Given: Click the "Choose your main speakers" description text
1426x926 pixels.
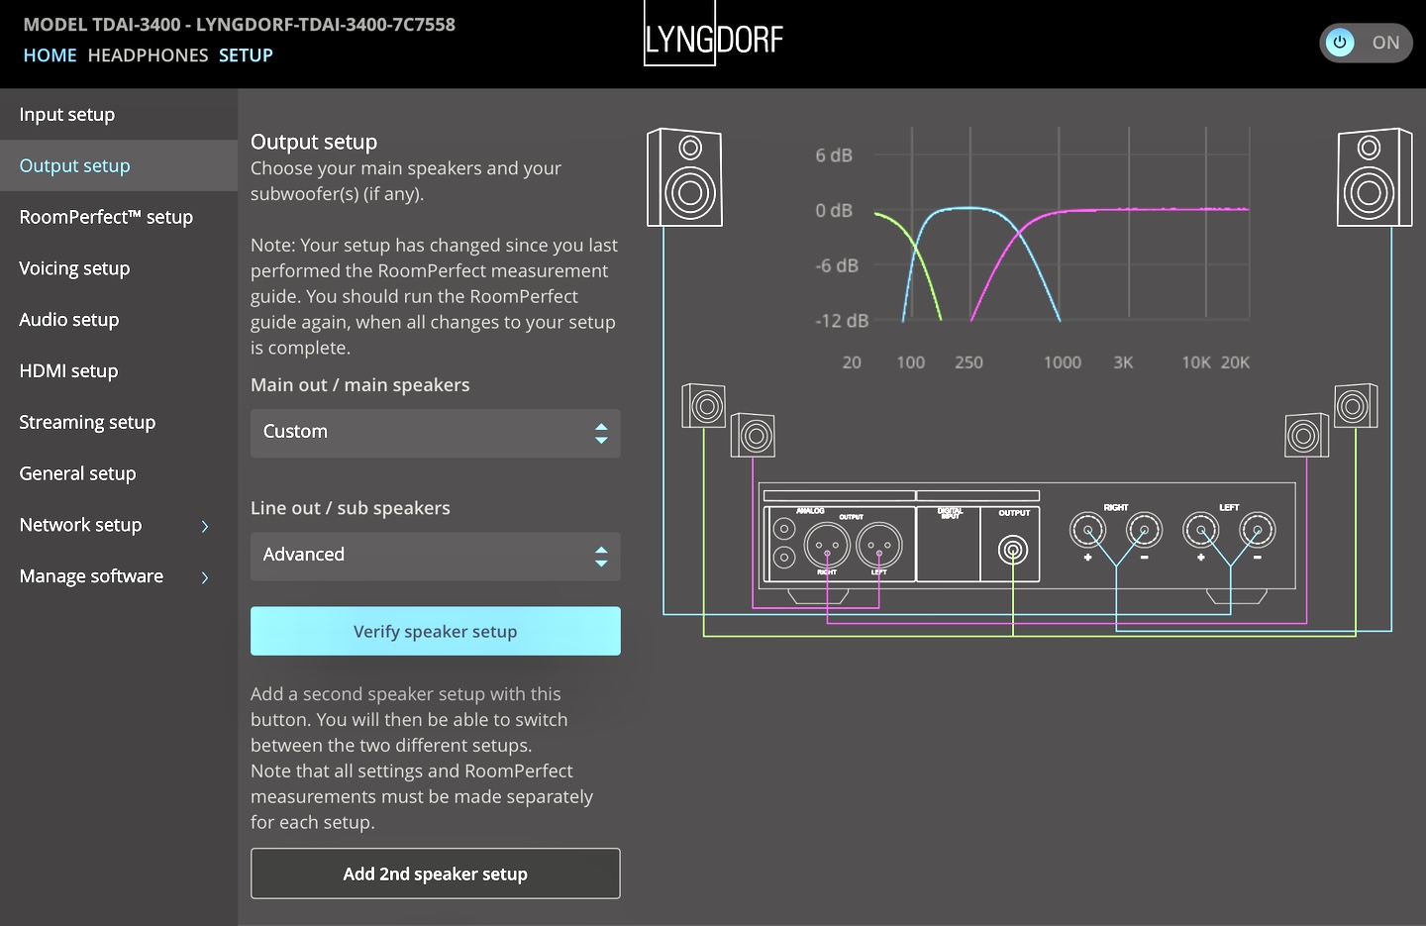Looking at the screenshot, I should tap(406, 181).
